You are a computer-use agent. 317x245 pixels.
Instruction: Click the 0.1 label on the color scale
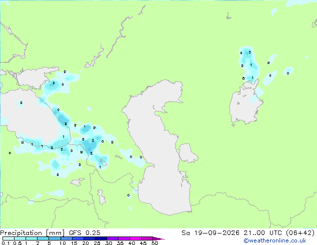(x=5, y=243)
